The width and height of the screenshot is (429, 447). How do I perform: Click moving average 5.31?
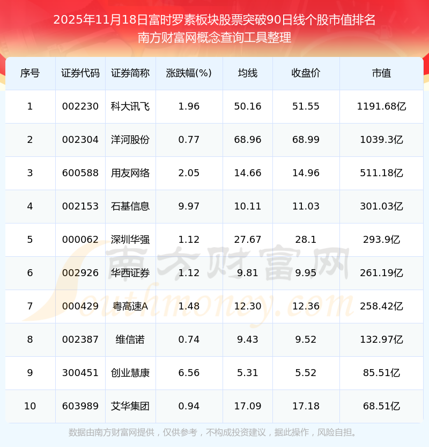pos(248,373)
